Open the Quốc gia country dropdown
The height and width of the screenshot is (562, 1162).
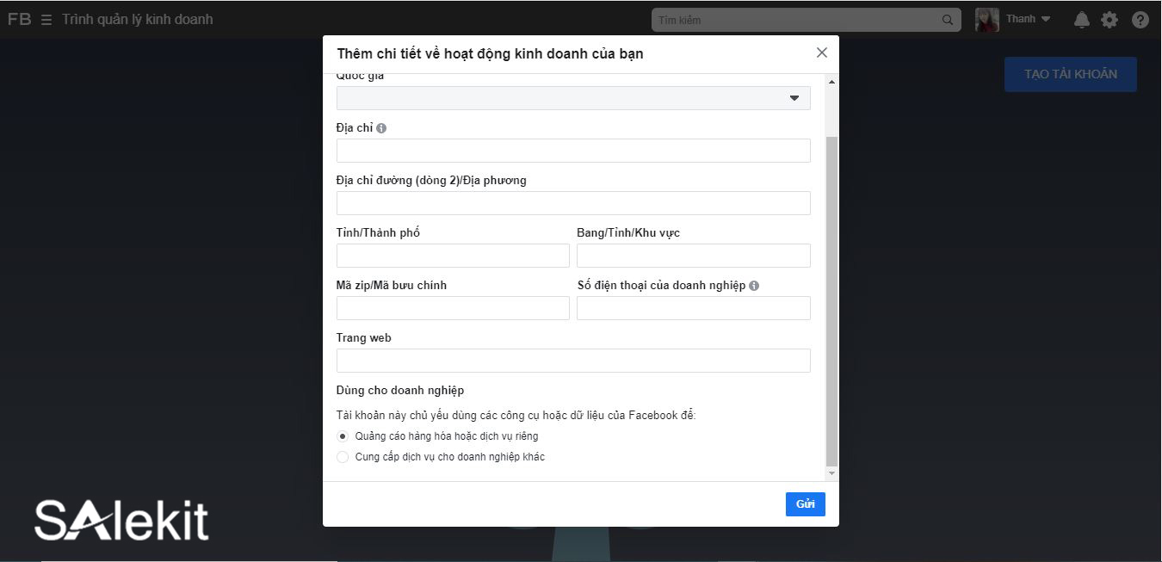pos(573,98)
